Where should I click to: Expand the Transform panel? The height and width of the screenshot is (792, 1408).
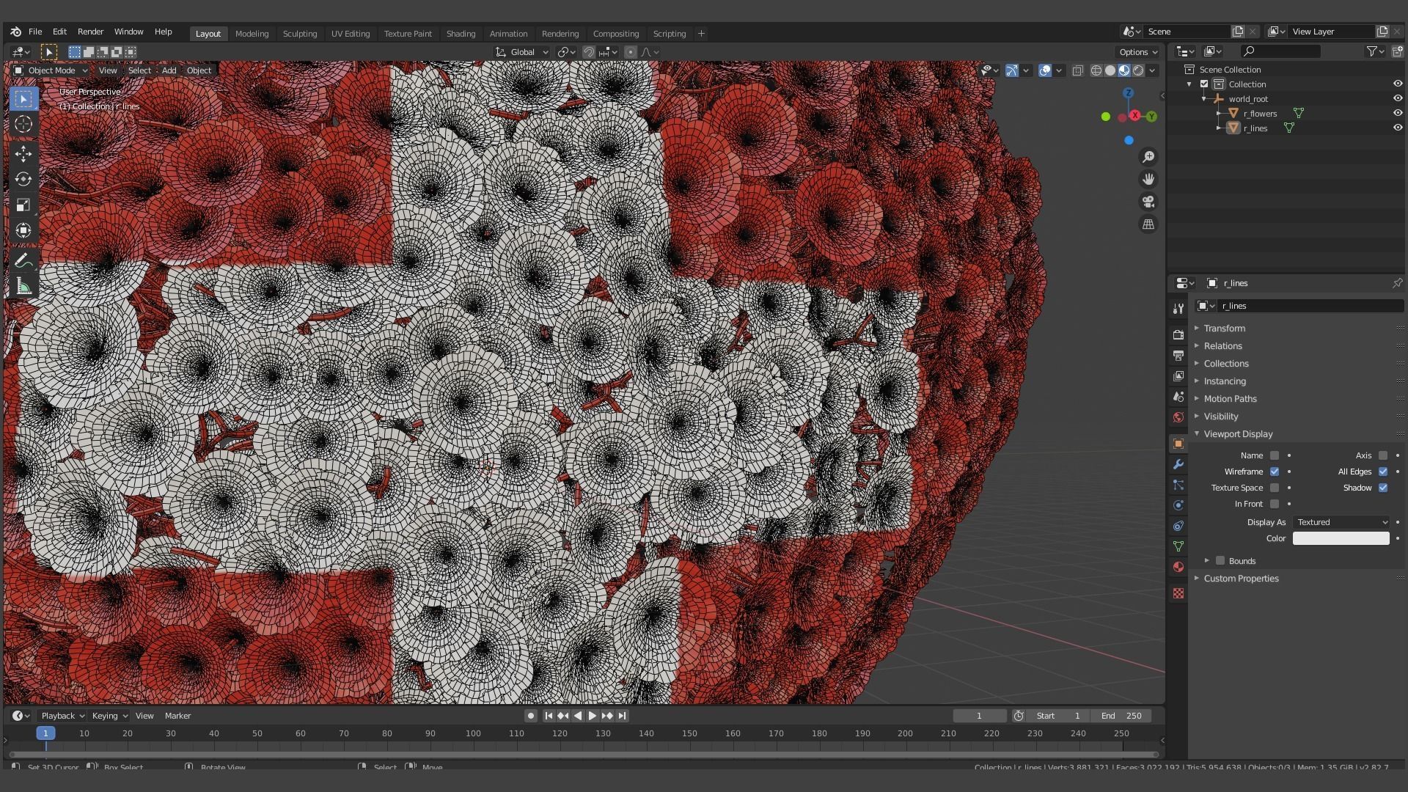[1224, 329]
